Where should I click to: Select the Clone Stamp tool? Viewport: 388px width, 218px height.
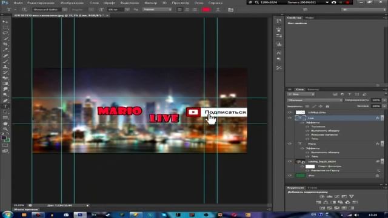(x=5, y=67)
